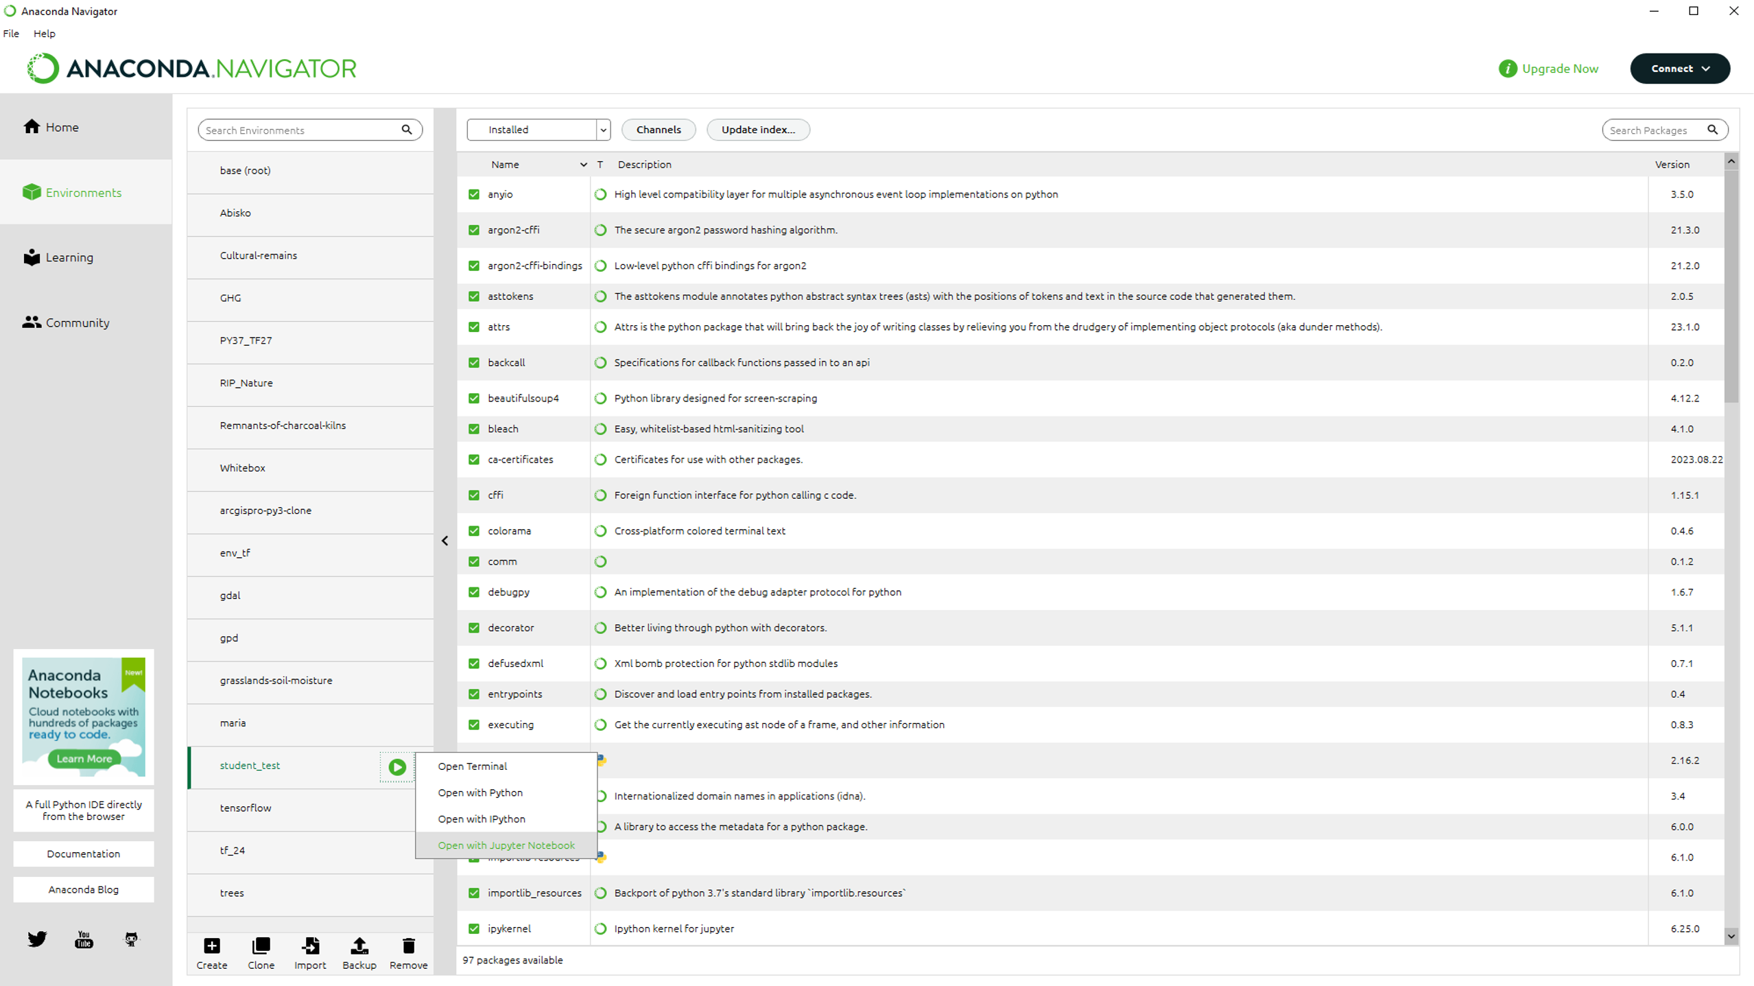The width and height of the screenshot is (1754, 986).
Task: Click the Search Packages input field
Action: [x=1653, y=130]
